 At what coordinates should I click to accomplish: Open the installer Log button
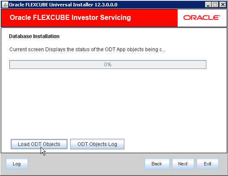pos(17,164)
